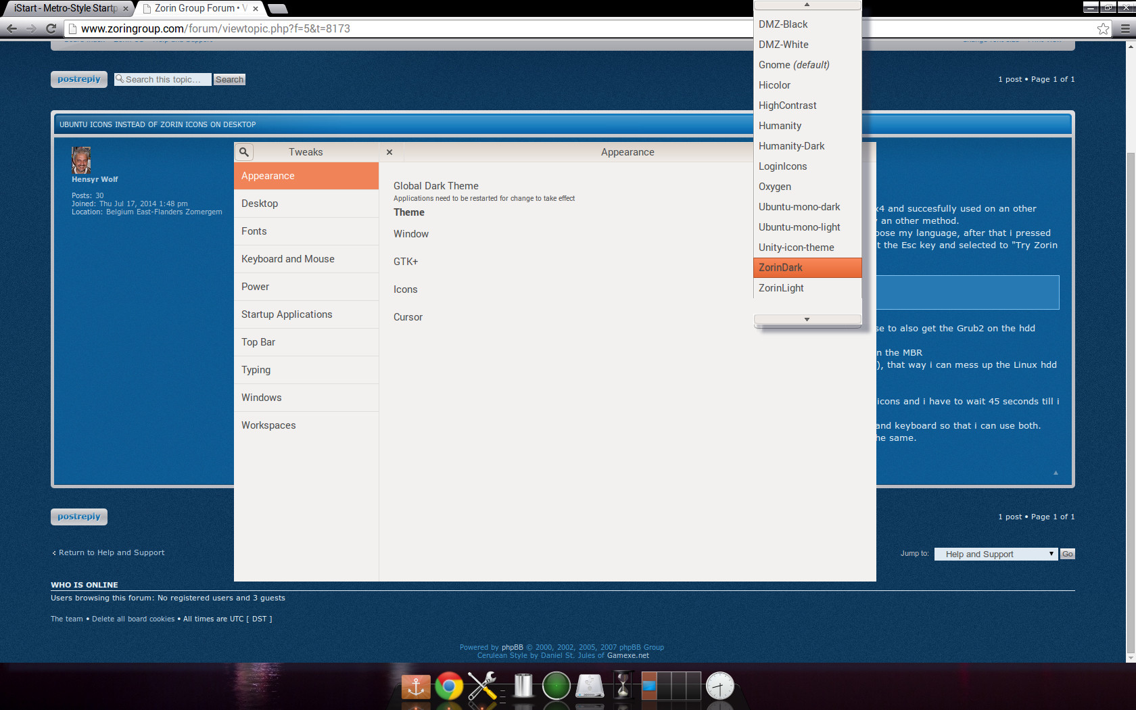This screenshot has width=1136, height=710.
Task: Select ZorinLight from the icon theme list
Action: (781, 288)
